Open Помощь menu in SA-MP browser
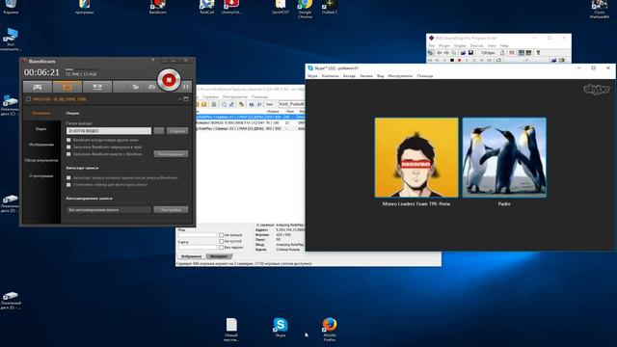 click(x=259, y=96)
